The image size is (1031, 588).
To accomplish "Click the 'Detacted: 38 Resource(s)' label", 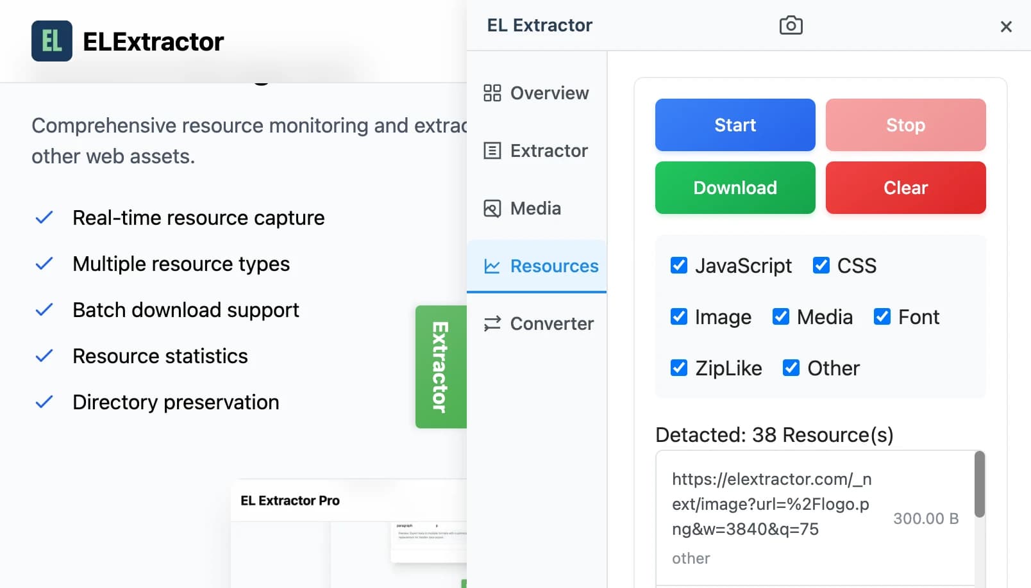I will 774,435.
